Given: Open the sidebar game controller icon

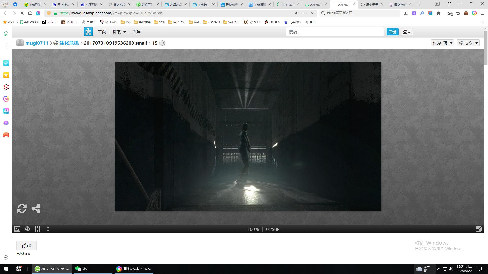Looking at the screenshot, I should coord(6,135).
